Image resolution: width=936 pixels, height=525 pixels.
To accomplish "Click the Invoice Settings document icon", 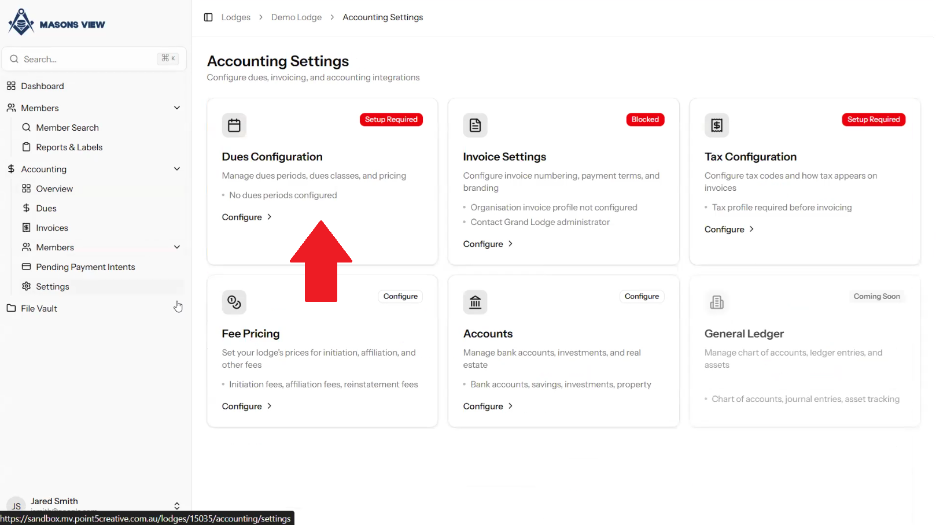I will [x=475, y=125].
